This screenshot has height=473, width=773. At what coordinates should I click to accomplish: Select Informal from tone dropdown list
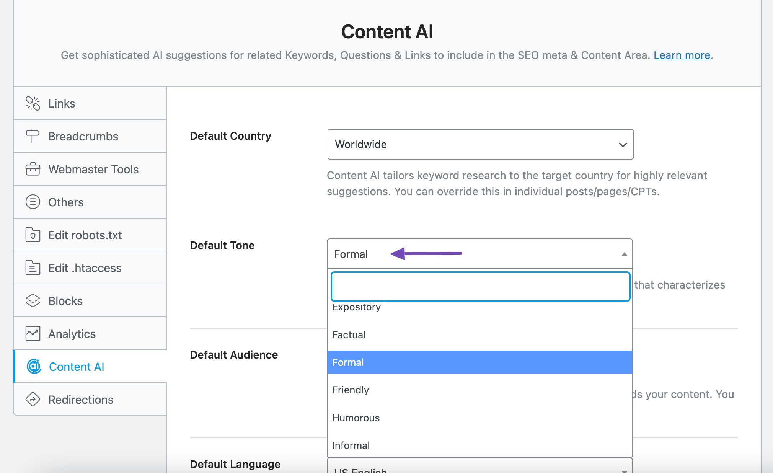tap(351, 444)
